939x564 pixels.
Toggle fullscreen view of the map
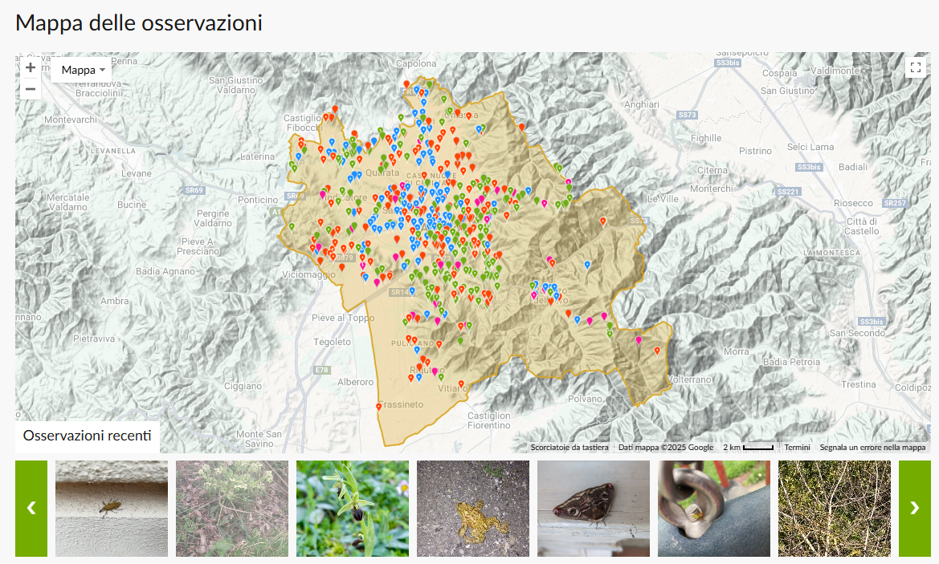point(915,67)
